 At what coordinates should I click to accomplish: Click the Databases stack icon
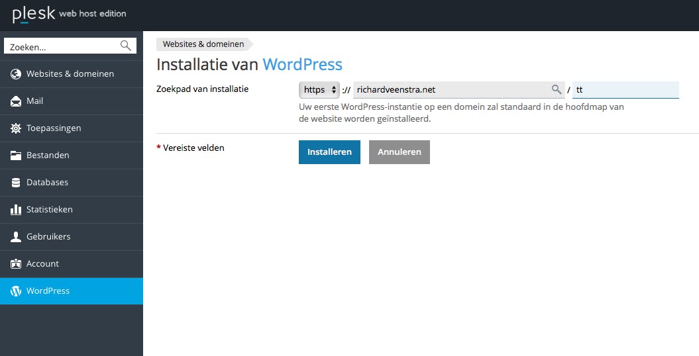pos(16,183)
